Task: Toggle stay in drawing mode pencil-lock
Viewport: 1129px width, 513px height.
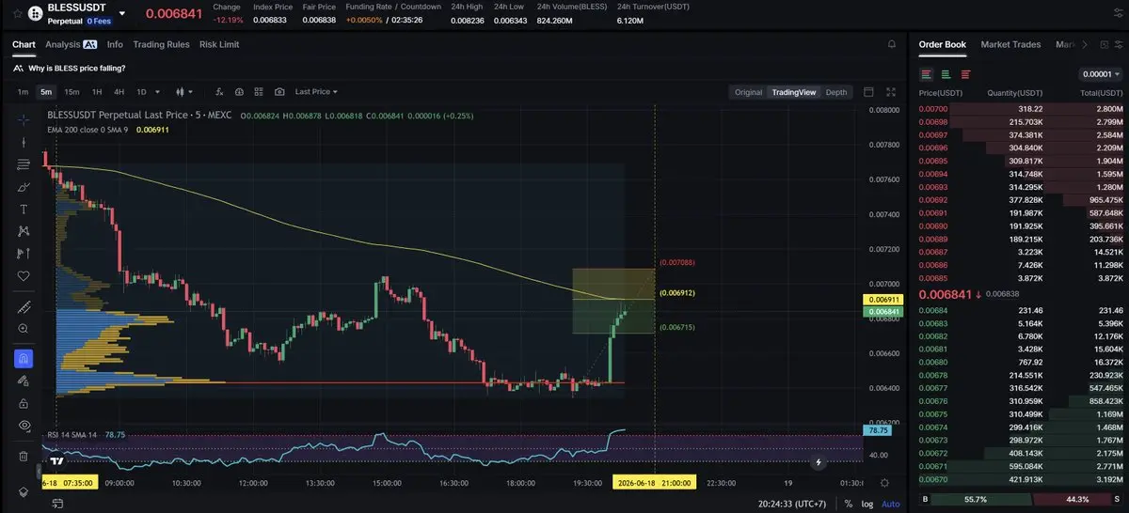Action: point(24,381)
